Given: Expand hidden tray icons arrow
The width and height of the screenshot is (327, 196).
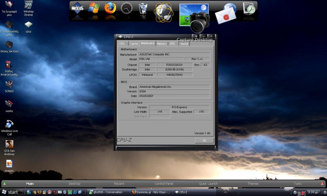Looking at the screenshot, I should pos(295,192).
